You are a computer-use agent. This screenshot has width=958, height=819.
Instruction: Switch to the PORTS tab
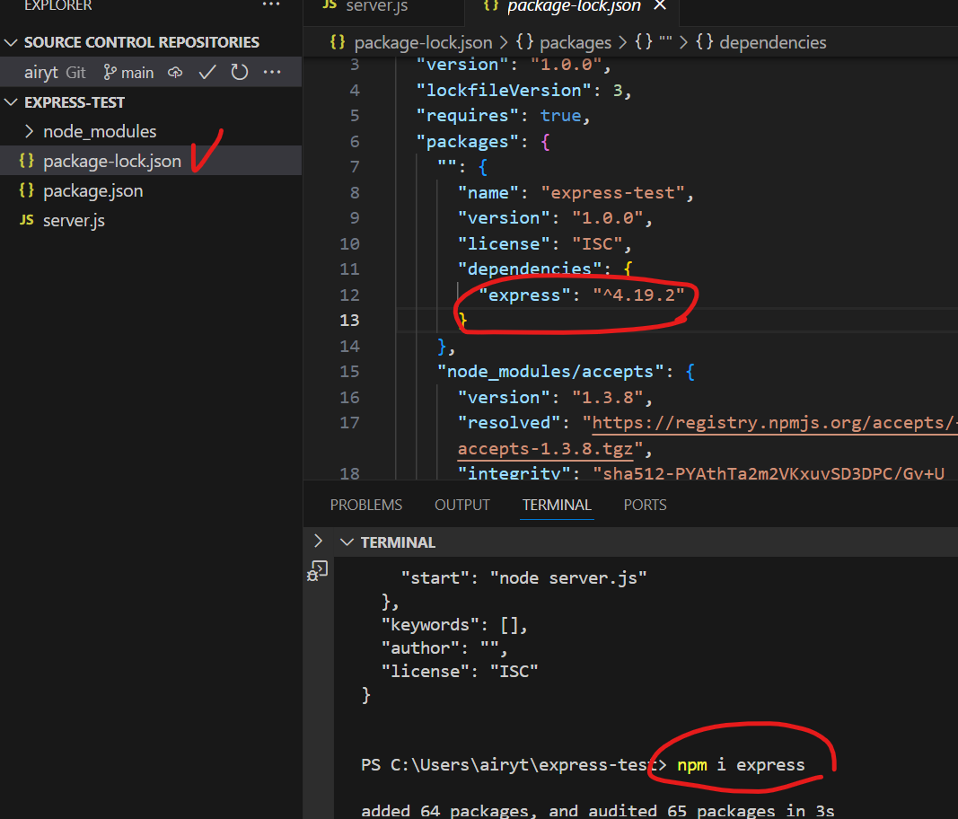(645, 505)
